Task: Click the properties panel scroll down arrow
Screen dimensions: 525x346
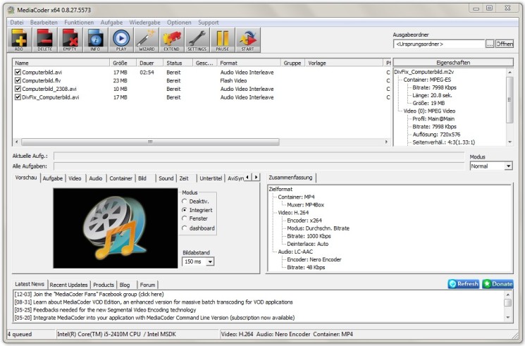Action: coord(510,142)
